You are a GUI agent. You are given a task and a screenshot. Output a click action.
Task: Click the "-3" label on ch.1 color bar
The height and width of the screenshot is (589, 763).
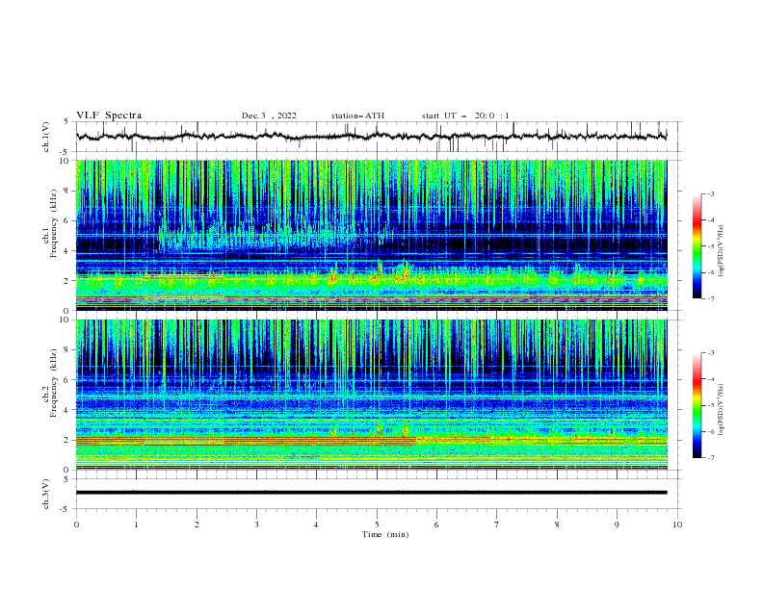click(x=710, y=193)
